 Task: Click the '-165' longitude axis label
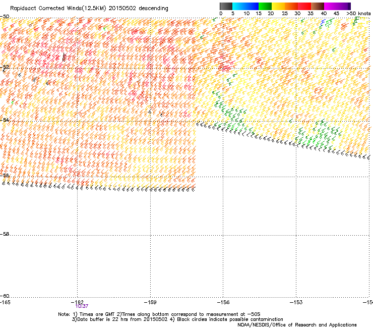point(5,302)
